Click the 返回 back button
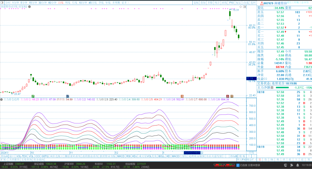The width and height of the screenshot is (312, 169). (253, 3)
